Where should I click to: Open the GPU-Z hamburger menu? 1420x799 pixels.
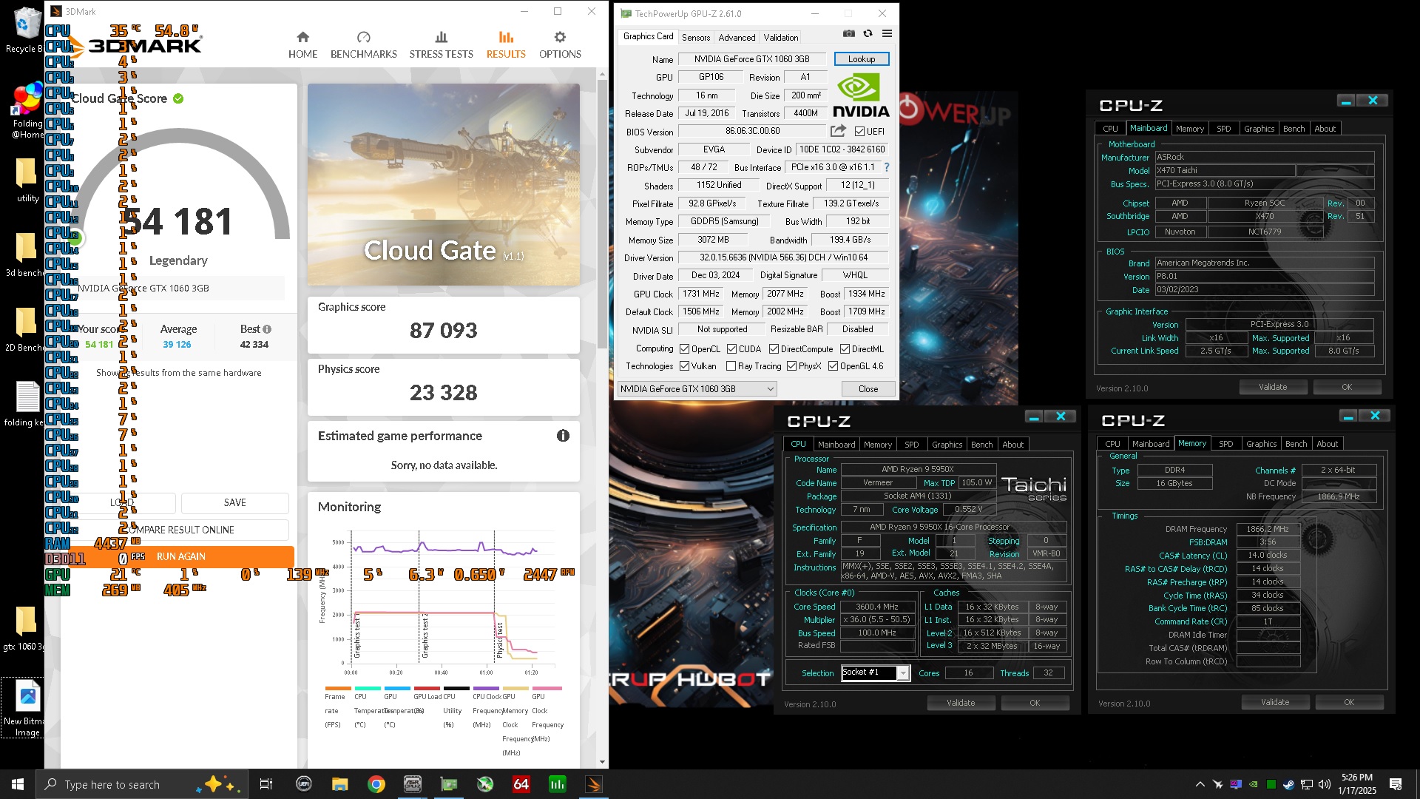tap(887, 33)
